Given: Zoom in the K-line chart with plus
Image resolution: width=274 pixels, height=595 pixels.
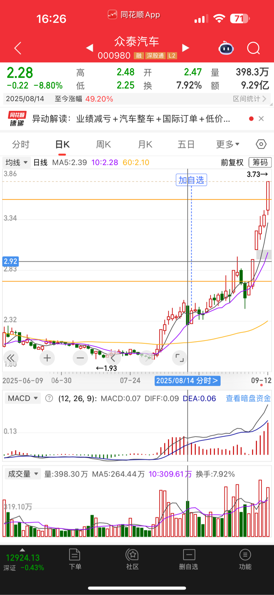Looking at the screenshot, I should [47, 358].
